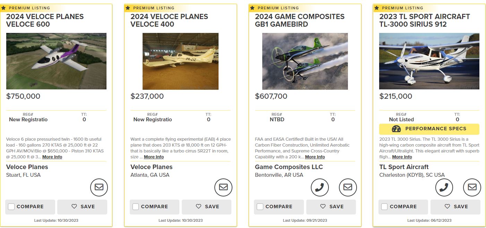Open the 2024 Veloce 400 listing title
Screen dimensions: 486x228
(169, 20)
